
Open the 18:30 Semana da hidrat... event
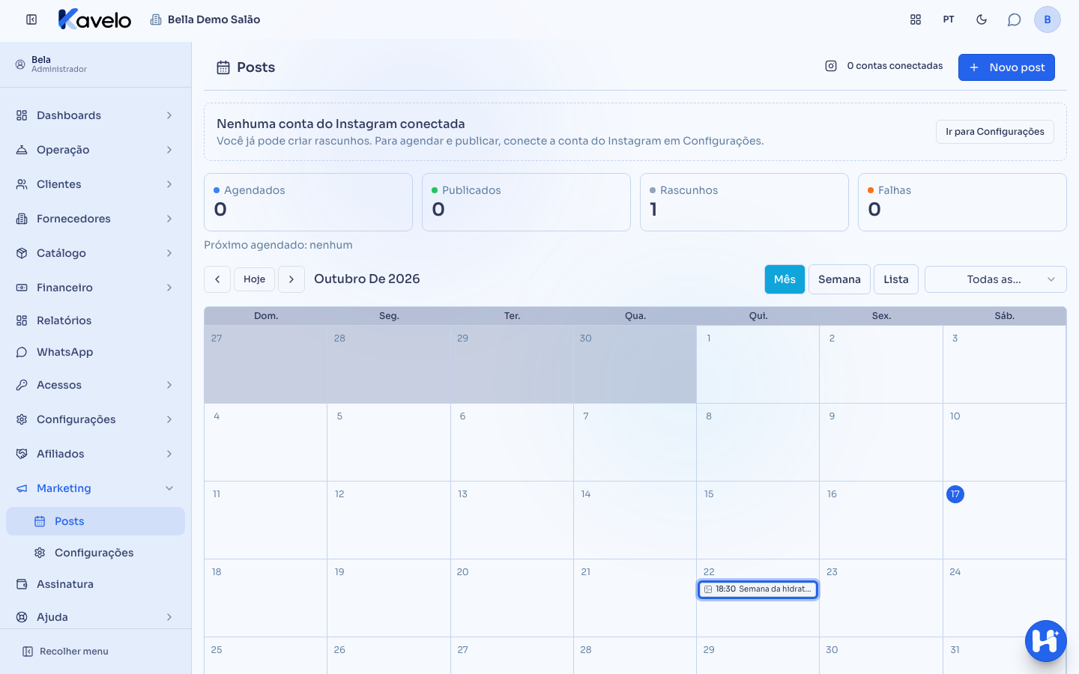[758, 589]
